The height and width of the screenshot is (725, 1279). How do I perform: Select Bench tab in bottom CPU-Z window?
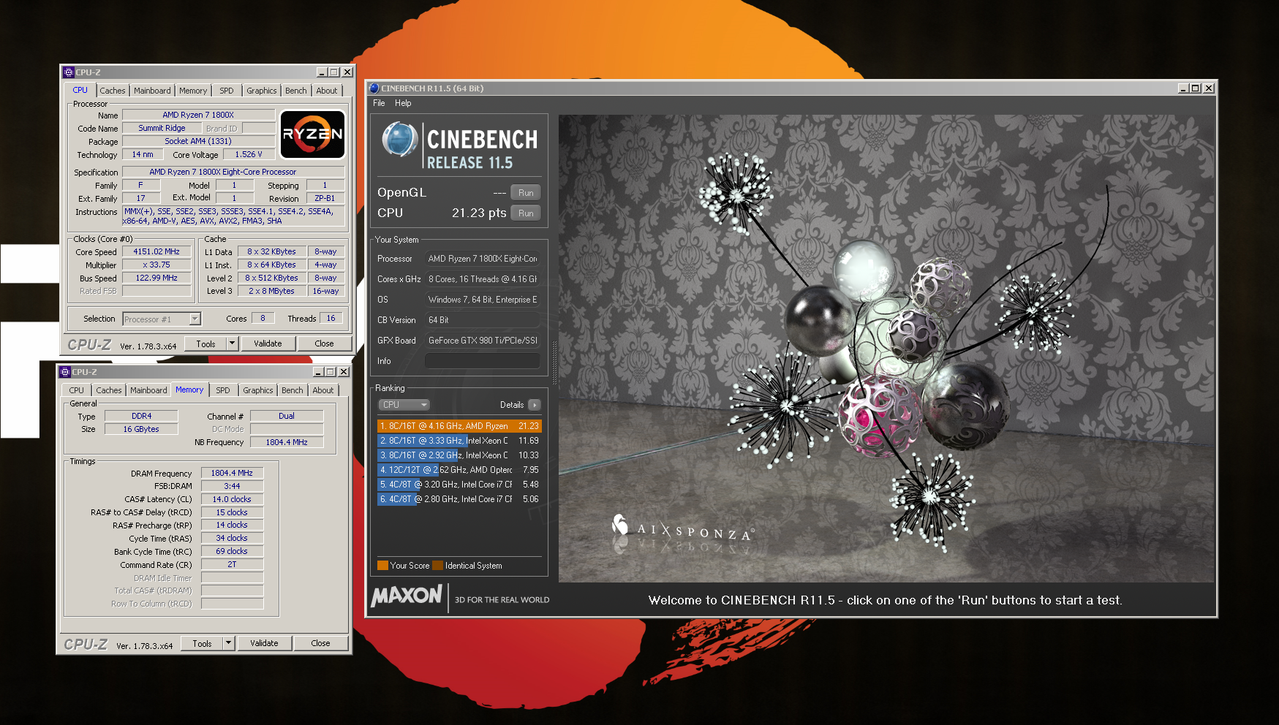point(293,390)
